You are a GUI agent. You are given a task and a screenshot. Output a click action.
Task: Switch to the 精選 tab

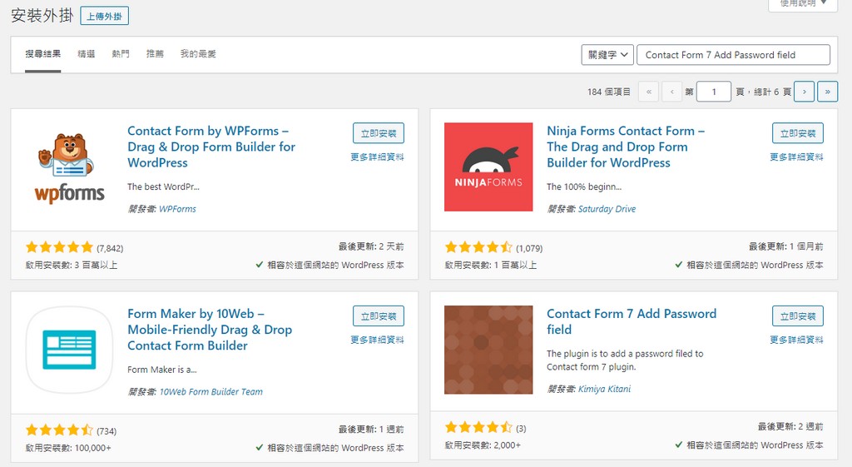coord(86,54)
